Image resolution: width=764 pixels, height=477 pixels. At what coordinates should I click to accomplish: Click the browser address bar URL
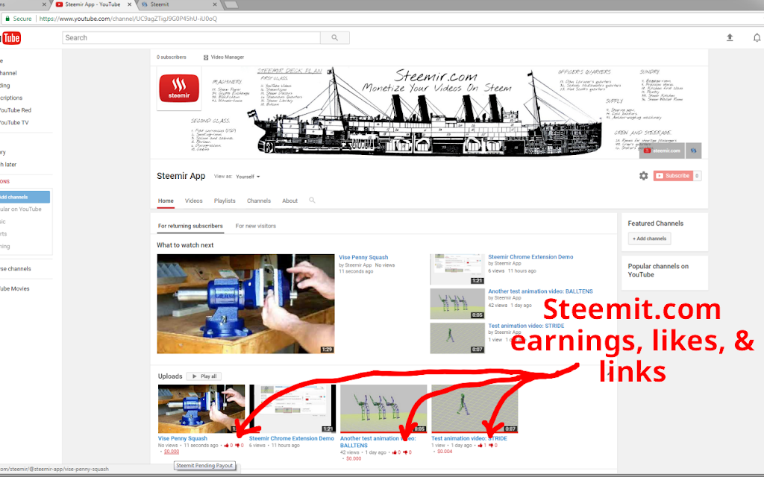(x=128, y=19)
